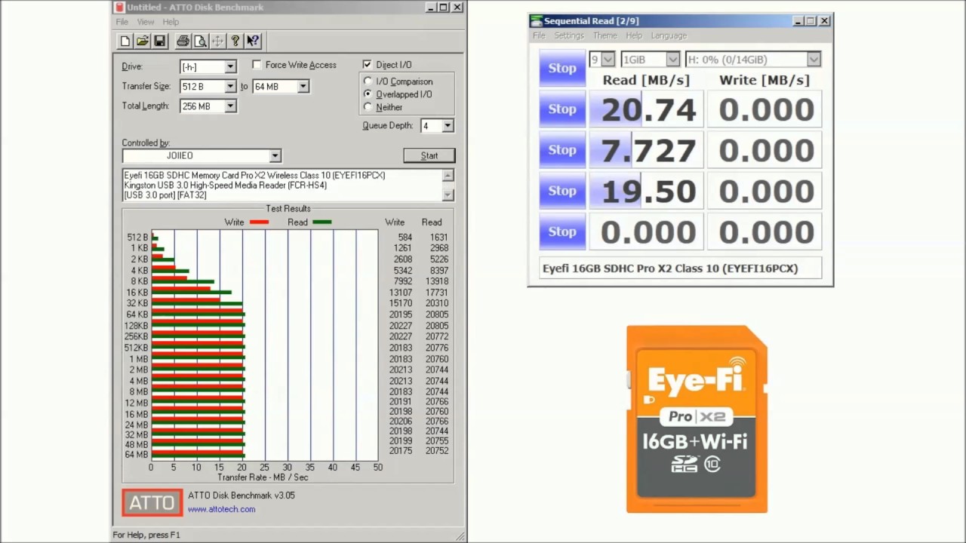Click the 512 B row write value 584

pos(405,238)
